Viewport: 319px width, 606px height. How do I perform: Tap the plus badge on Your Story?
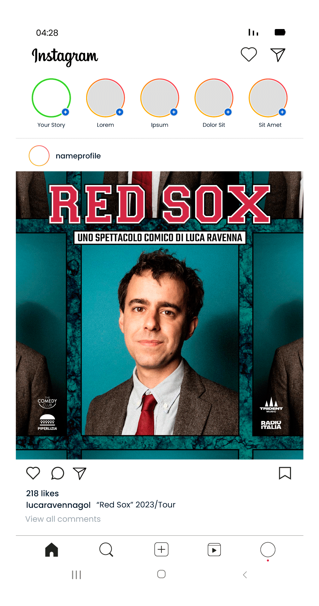tap(65, 112)
